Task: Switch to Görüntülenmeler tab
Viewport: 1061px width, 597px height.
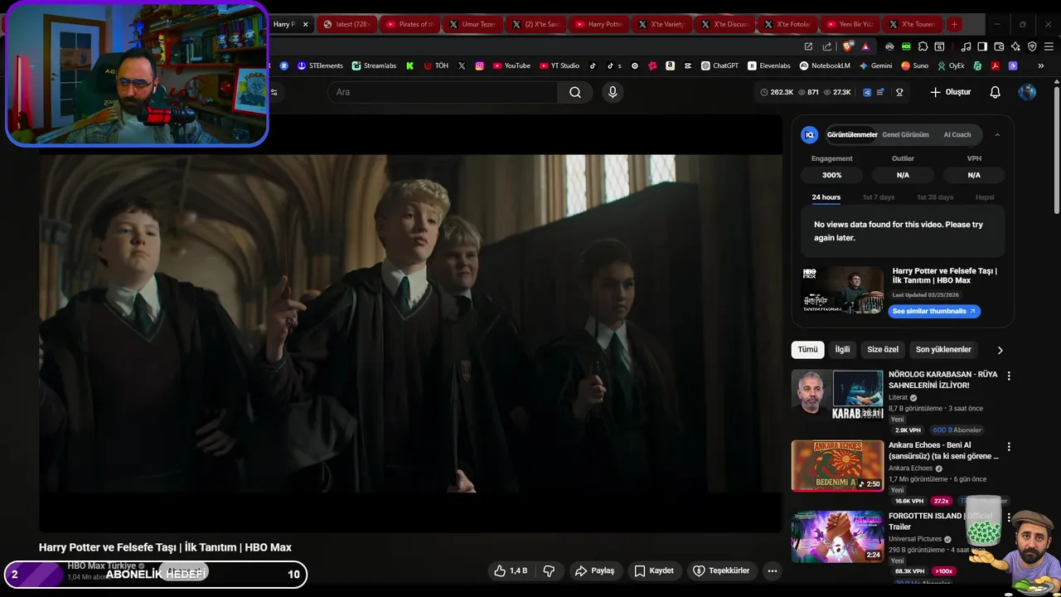Action: (852, 134)
